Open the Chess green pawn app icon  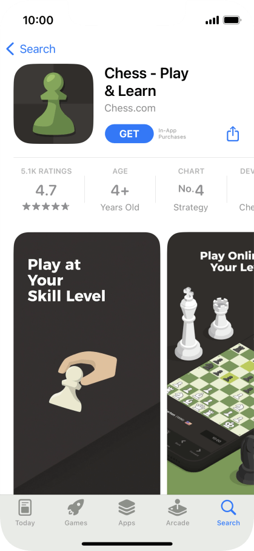tap(54, 104)
